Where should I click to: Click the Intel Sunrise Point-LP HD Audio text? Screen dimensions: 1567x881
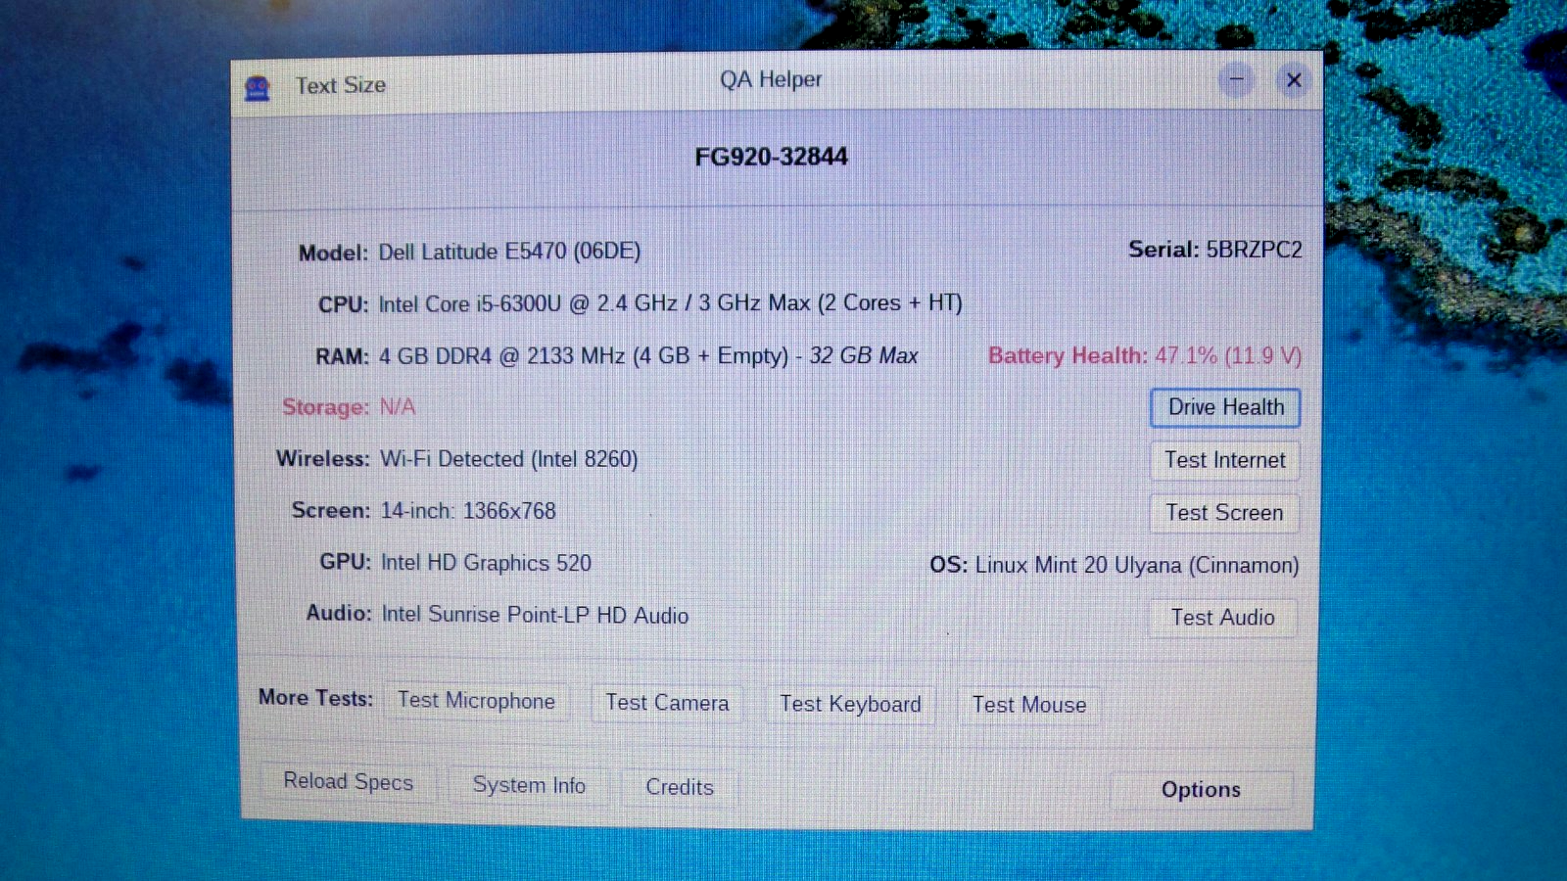pos(535,615)
